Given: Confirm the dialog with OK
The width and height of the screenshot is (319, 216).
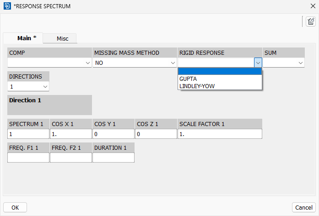Looking at the screenshot, I should (15, 207).
